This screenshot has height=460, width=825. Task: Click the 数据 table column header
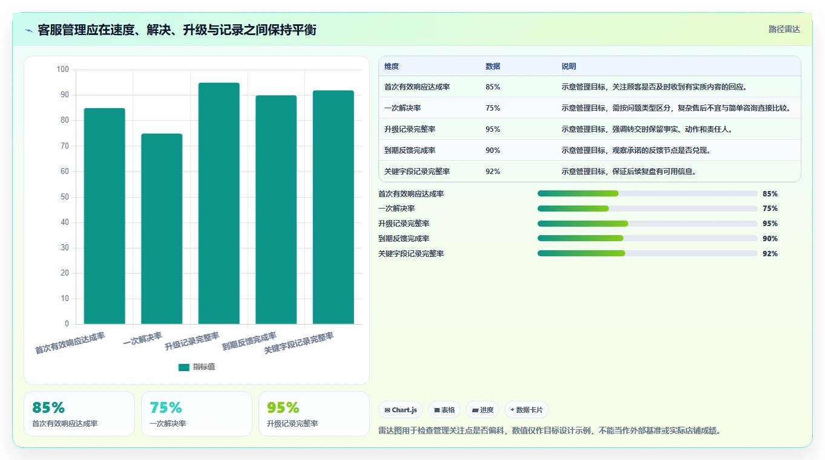493,66
